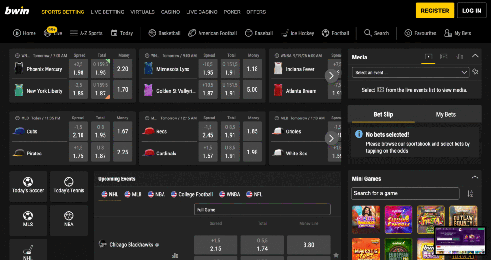Show next WNBA event cards
This screenshot has height=260, width=491.
pos(331,75)
